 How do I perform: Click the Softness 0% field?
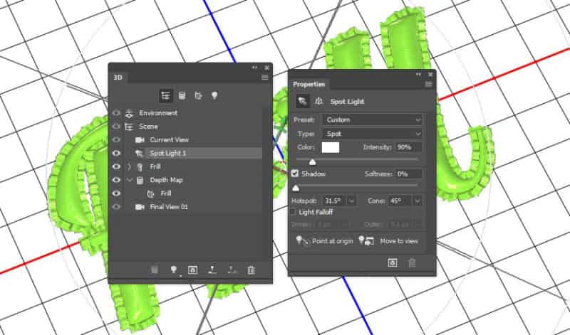[408, 174]
